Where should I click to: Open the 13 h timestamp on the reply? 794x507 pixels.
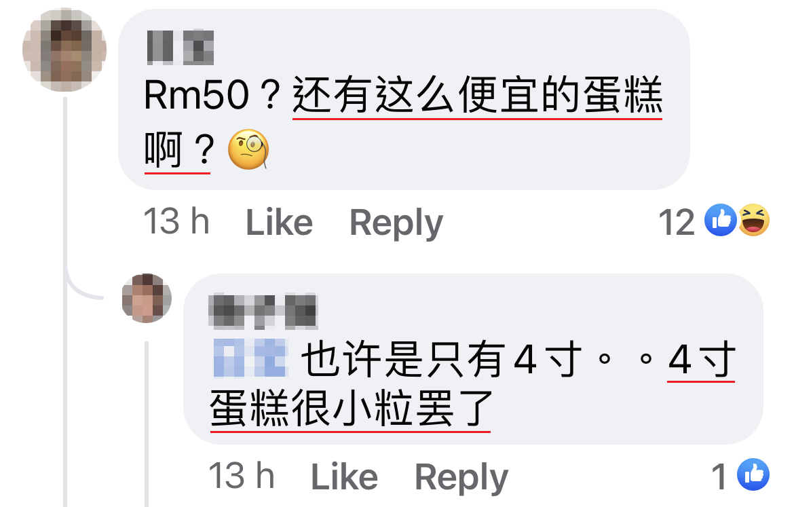tap(242, 476)
